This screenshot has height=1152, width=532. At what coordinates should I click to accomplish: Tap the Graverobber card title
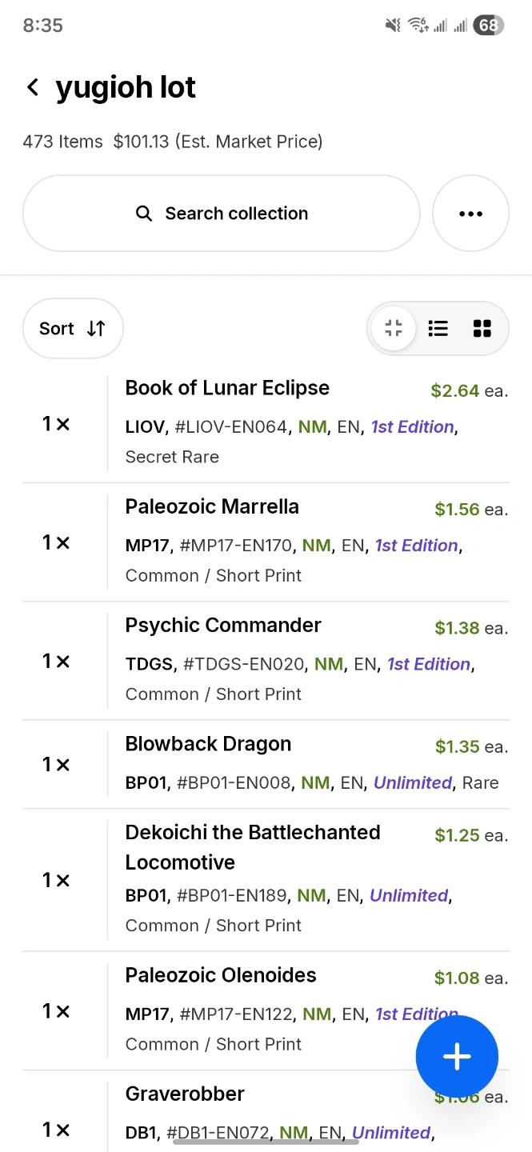(x=185, y=1094)
